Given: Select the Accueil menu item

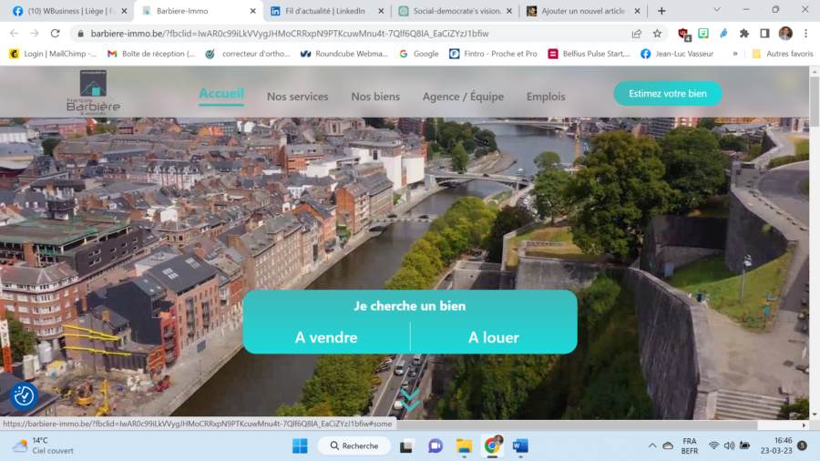Looking at the screenshot, I should point(221,94).
